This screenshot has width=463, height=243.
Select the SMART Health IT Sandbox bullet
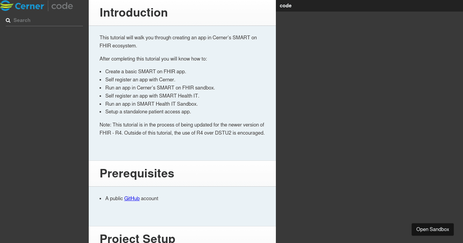coord(151,104)
